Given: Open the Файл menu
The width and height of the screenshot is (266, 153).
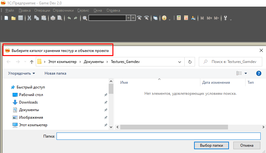Looking at the screenshot, I should coord(9,10).
